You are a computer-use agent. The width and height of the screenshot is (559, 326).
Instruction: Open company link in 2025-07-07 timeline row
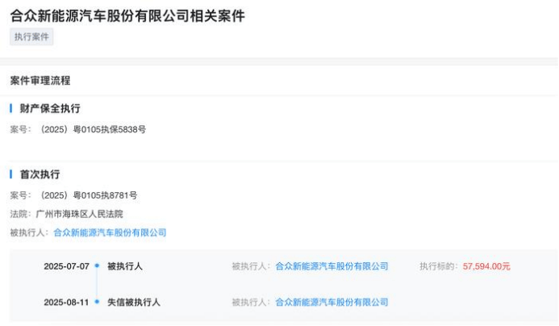pos(332,266)
